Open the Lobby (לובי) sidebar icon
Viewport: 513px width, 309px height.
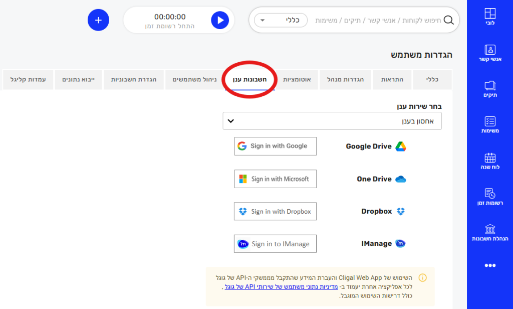coord(490,17)
